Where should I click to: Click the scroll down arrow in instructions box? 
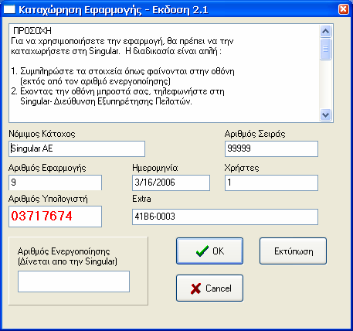click(325, 114)
